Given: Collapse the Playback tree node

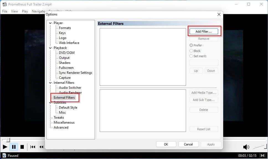Looking at the screenshot, I should [50, 48].
